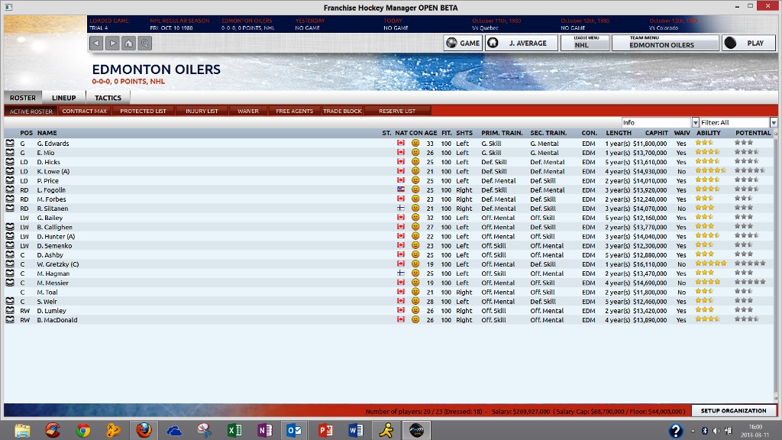Screen dimensions: 782x440
Task: Toggle dressed jersey icon for B. MacDonald
Action: click(x=10, y=320)
